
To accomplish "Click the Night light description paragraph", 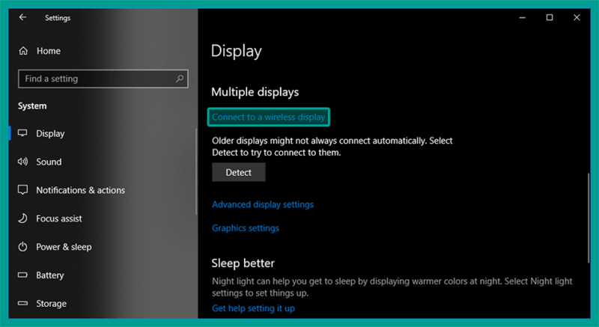I will [392, 287].
